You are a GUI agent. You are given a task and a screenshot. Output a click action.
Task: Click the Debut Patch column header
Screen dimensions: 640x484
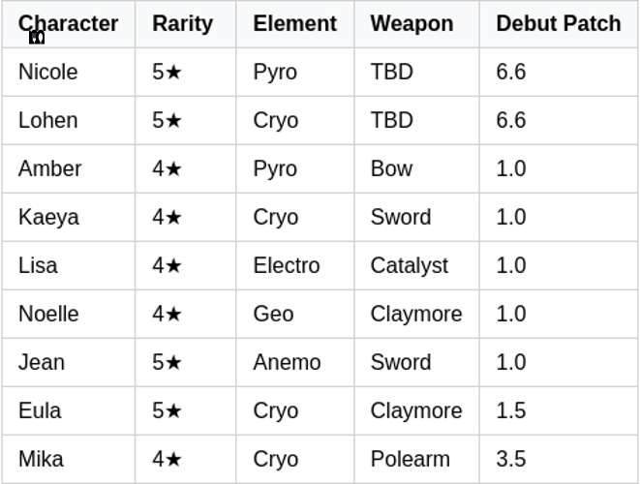(558, 23)
